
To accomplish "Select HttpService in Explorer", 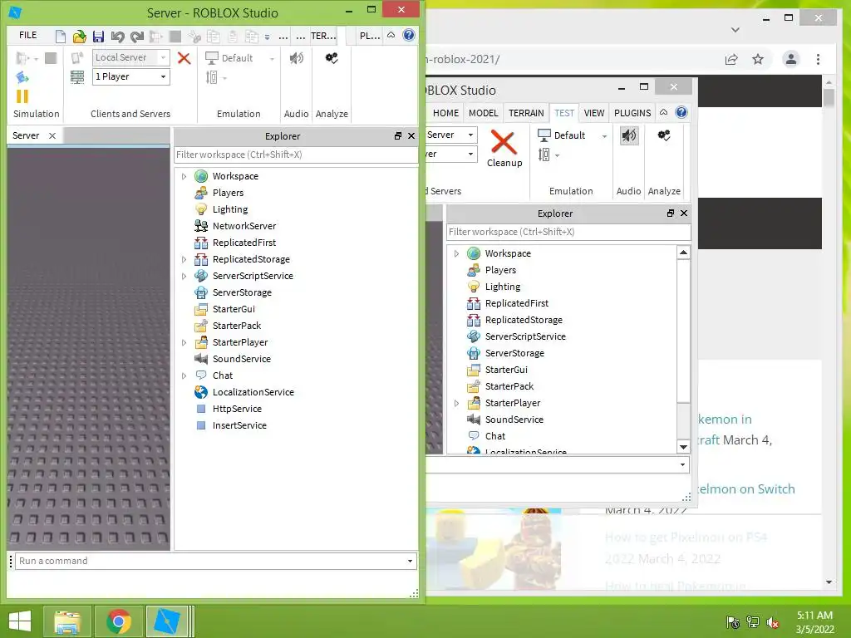I will coord(237,409).
